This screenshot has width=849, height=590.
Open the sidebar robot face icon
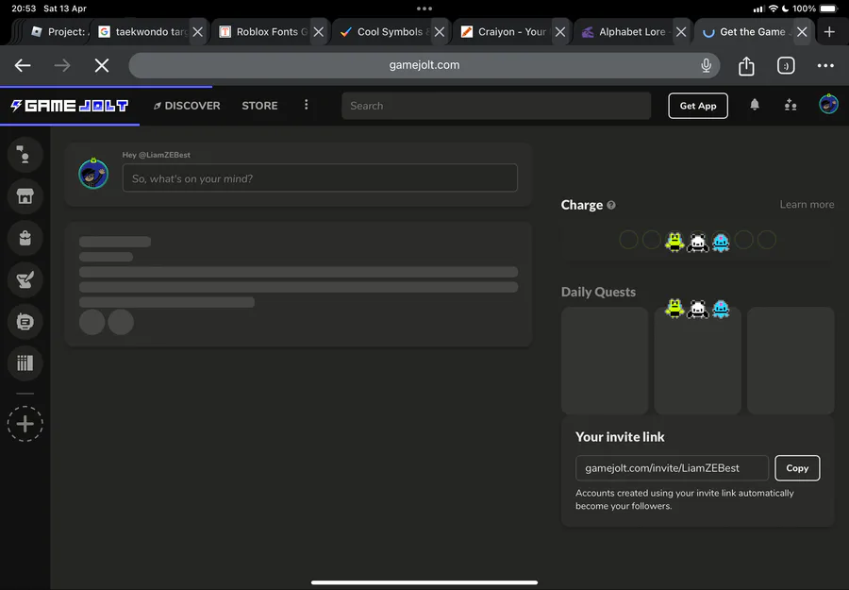tap(25, 321)
